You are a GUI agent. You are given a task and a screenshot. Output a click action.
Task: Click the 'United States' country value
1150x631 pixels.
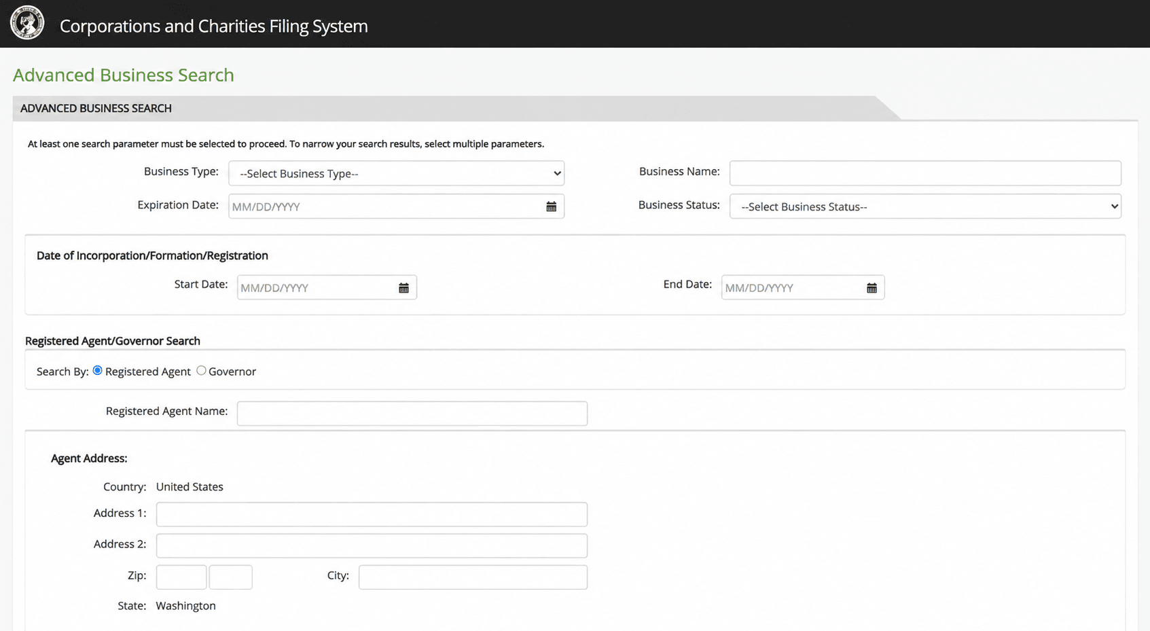tap(190, 487)
